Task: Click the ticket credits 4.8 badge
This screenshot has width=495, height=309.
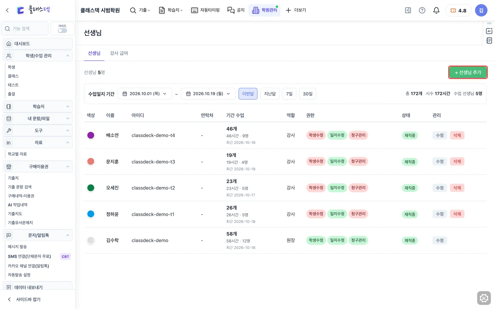Action: click(458, 10)
